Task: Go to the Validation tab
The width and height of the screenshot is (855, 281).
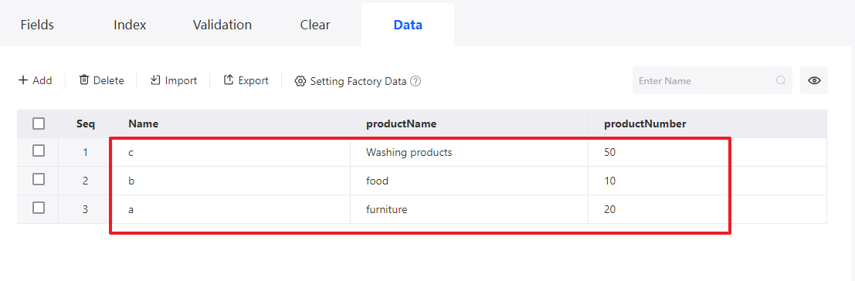Action: tap(222, 25)
